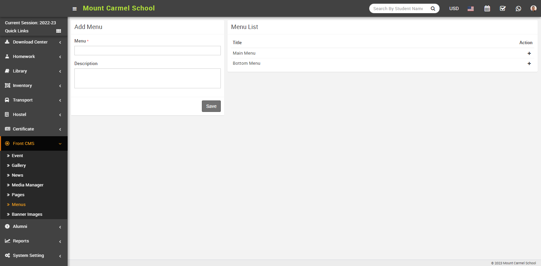Expand the Download Center sidebar section

(33, 42)
